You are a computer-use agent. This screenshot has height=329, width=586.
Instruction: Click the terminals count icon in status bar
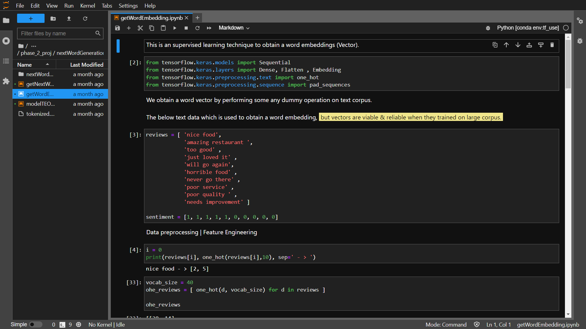[62, 325]
